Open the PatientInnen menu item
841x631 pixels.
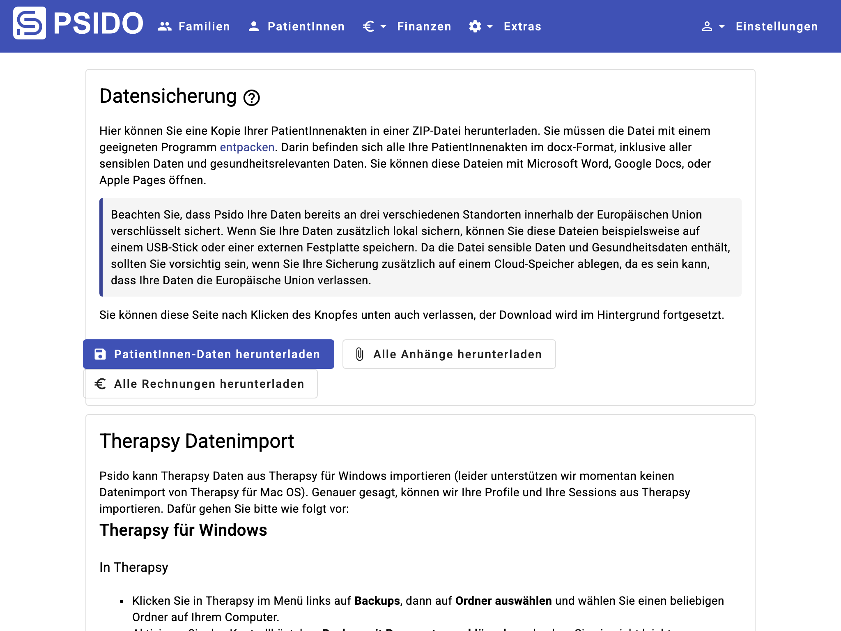pyautogui.click(x=306, y=27)
